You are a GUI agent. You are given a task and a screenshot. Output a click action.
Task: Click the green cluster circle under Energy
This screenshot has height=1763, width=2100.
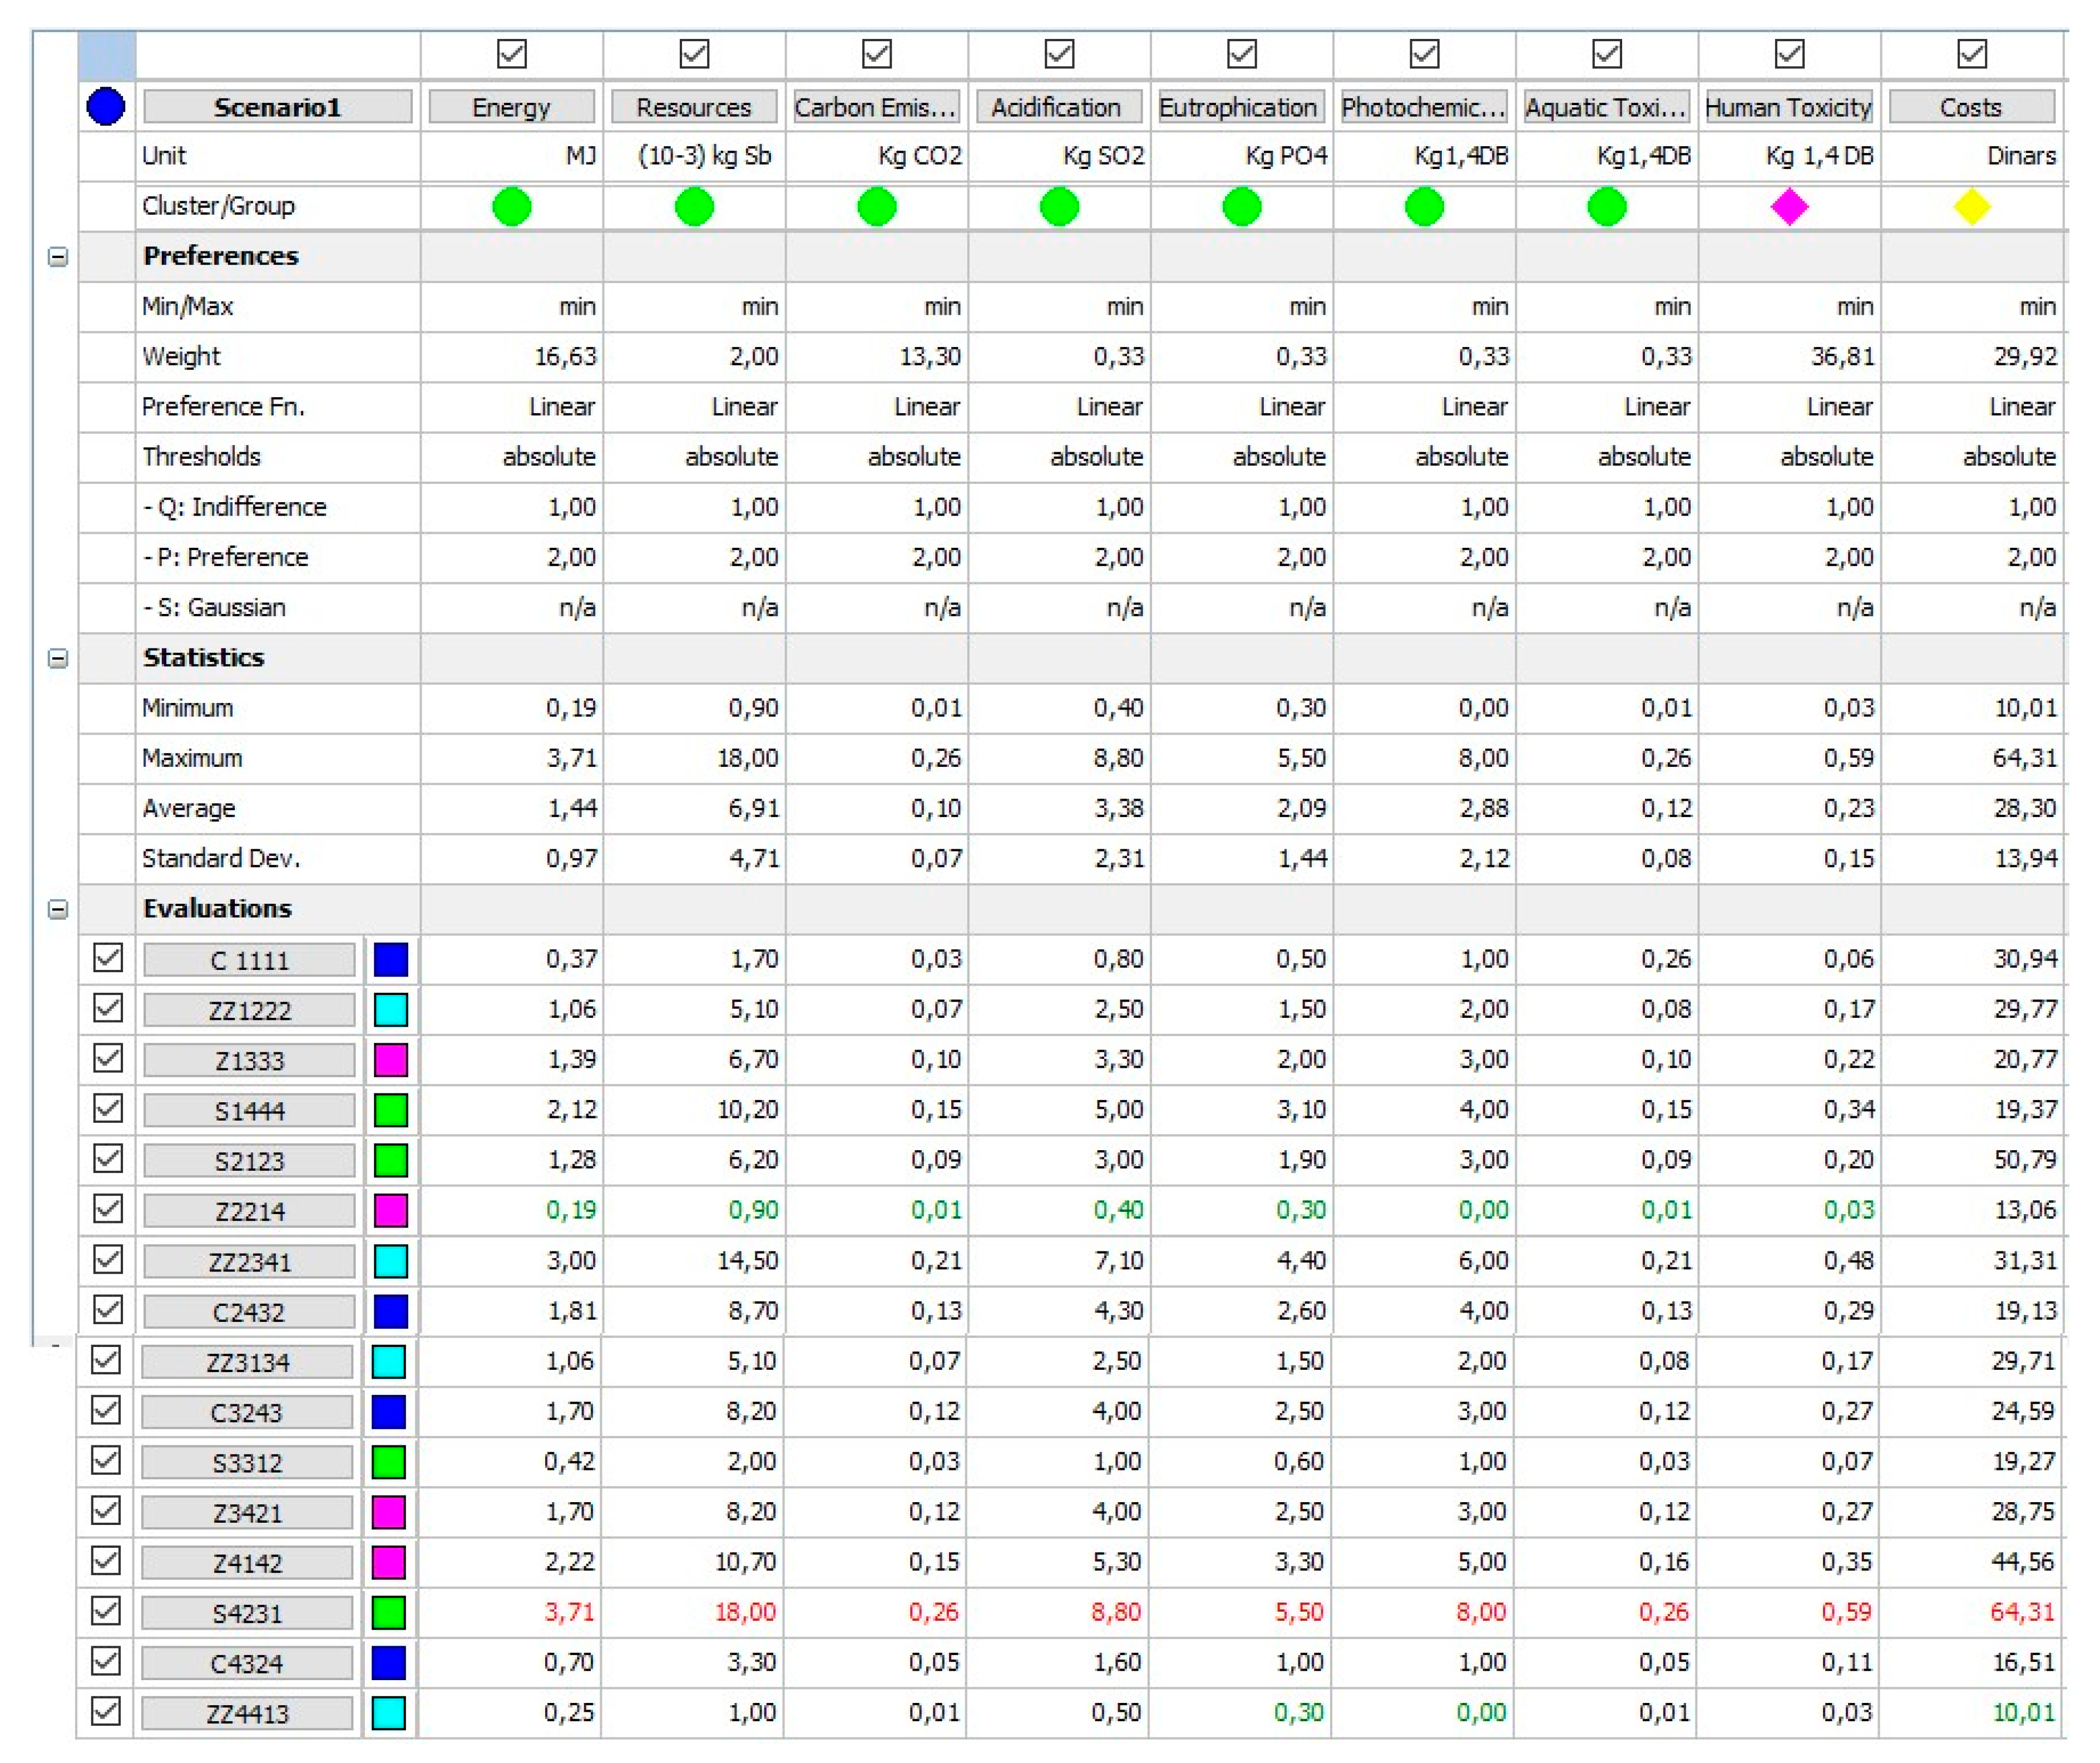pos(512,207)
